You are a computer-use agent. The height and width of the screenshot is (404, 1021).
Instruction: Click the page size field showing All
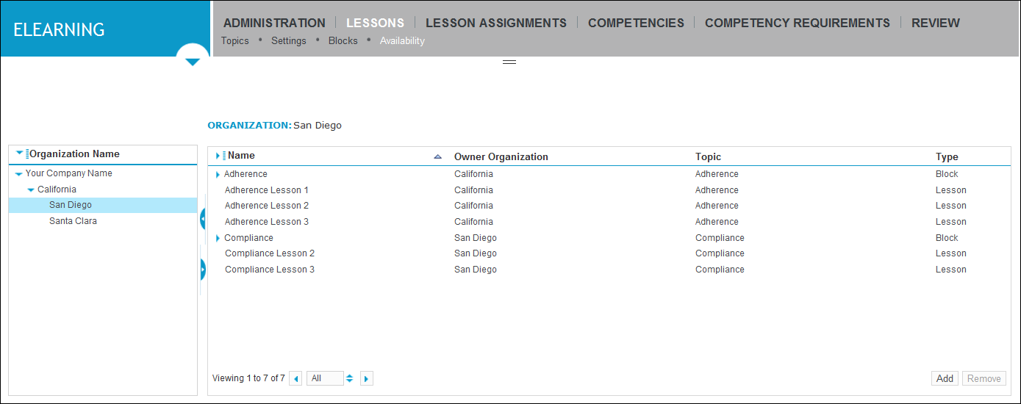click(325, 378)
